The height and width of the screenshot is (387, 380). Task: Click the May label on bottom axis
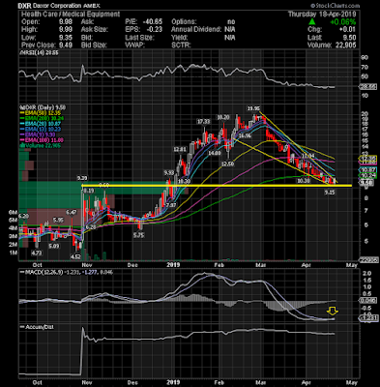click(352, 382)
